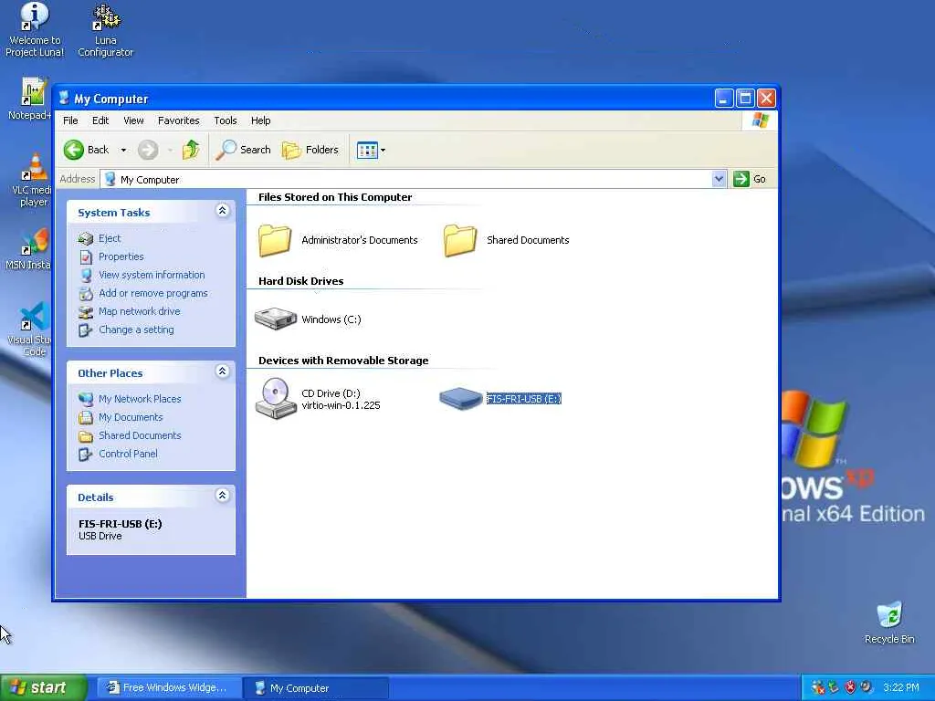The image size is (935, 701).
Task: Open the Tools menu
Action: [x=226, y=120]
